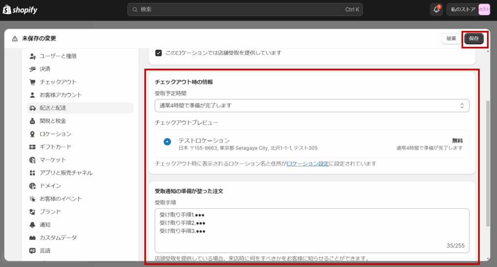497x267 pixels.
Task: Click the ユーザーと権限 sidebar icon
Action: coord(33,56)
